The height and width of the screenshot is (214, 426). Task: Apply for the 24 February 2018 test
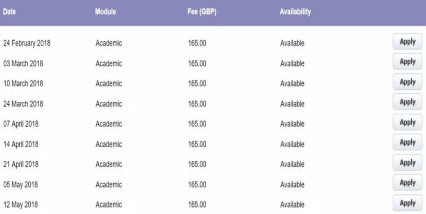click(x=407, y=42)
